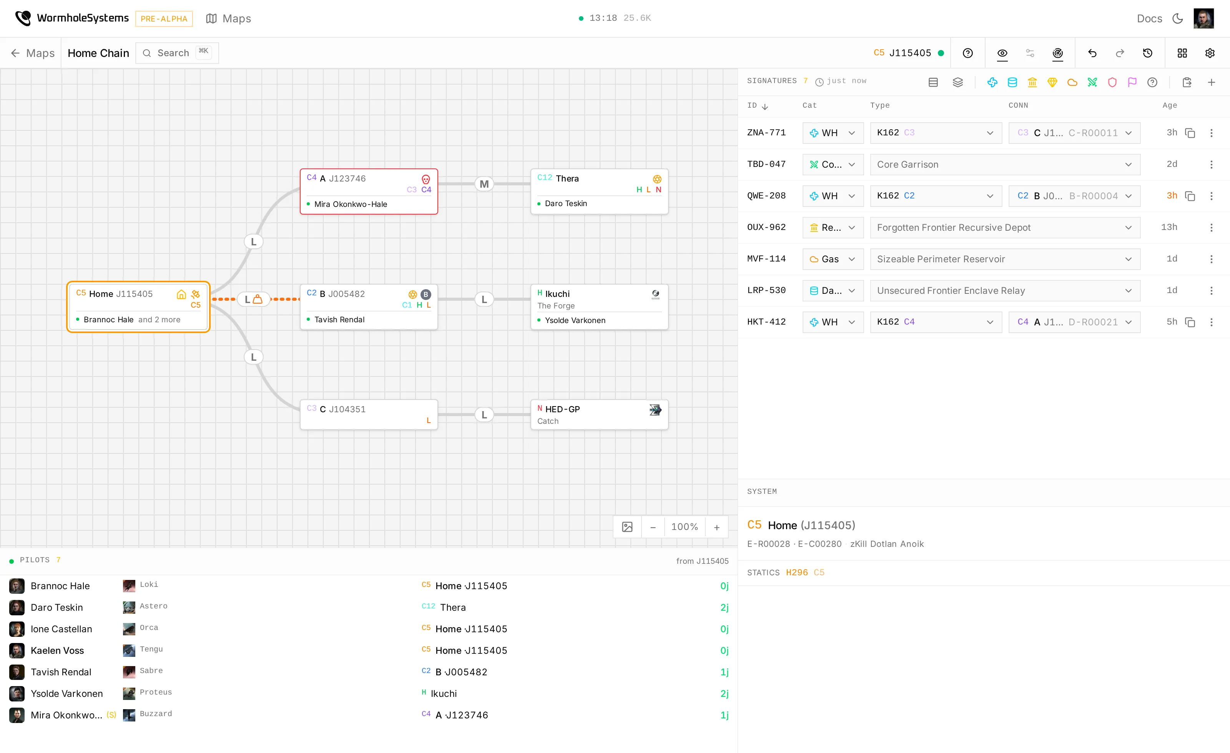Zoom out with the minus button
This screenshot has width=1230, height=753.
[652, 527]
